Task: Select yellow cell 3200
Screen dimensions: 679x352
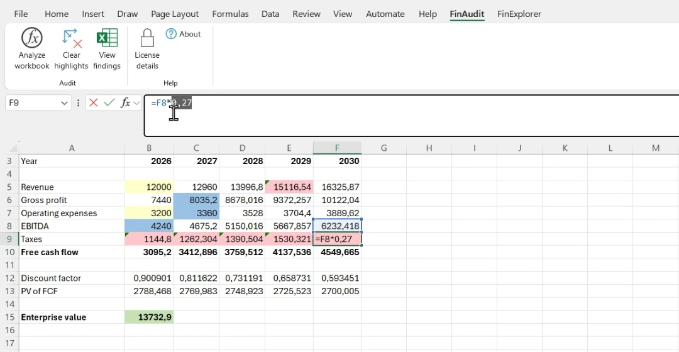Action: [x=149, y=213]
